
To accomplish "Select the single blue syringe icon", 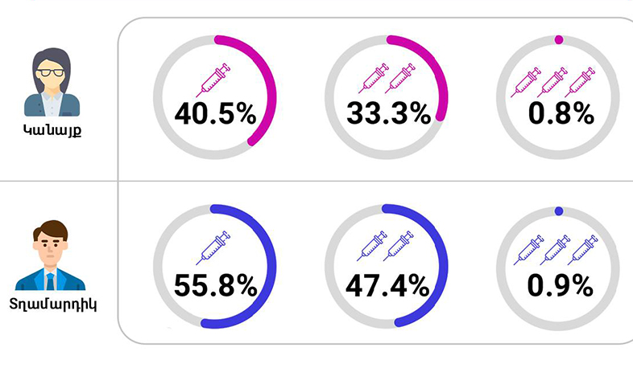I will click(213, 246).
